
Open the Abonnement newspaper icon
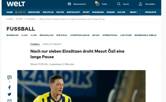click(69, 4)
